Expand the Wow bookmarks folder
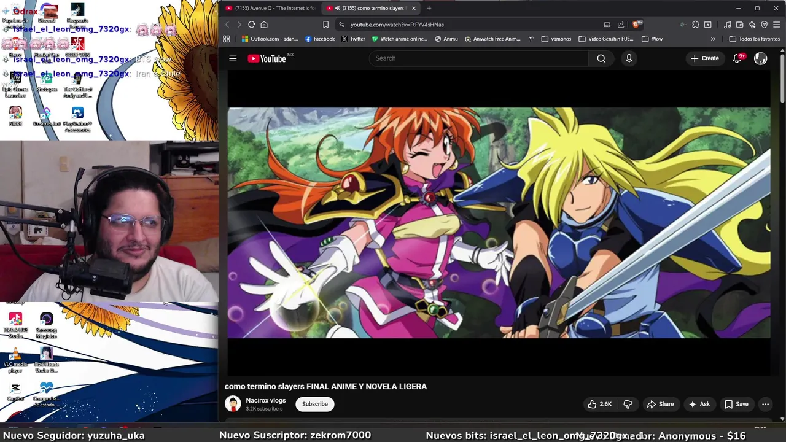786x442 pixels. point(652,39)
